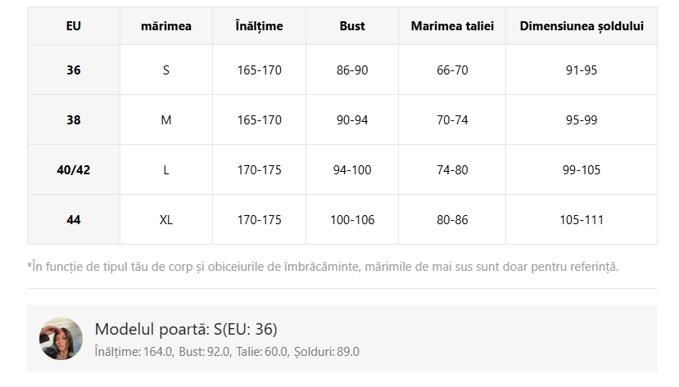This screenshot has width=679, height=387.
Task: Click the "Marimea taliei" column header
Action: (x=452, y=26)
